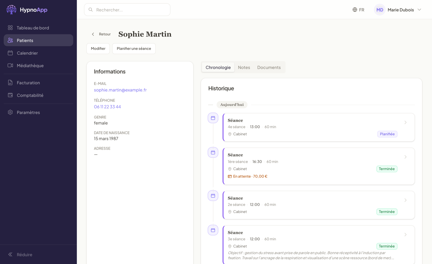Click the Facturation document icon

(x=10, y=83)
